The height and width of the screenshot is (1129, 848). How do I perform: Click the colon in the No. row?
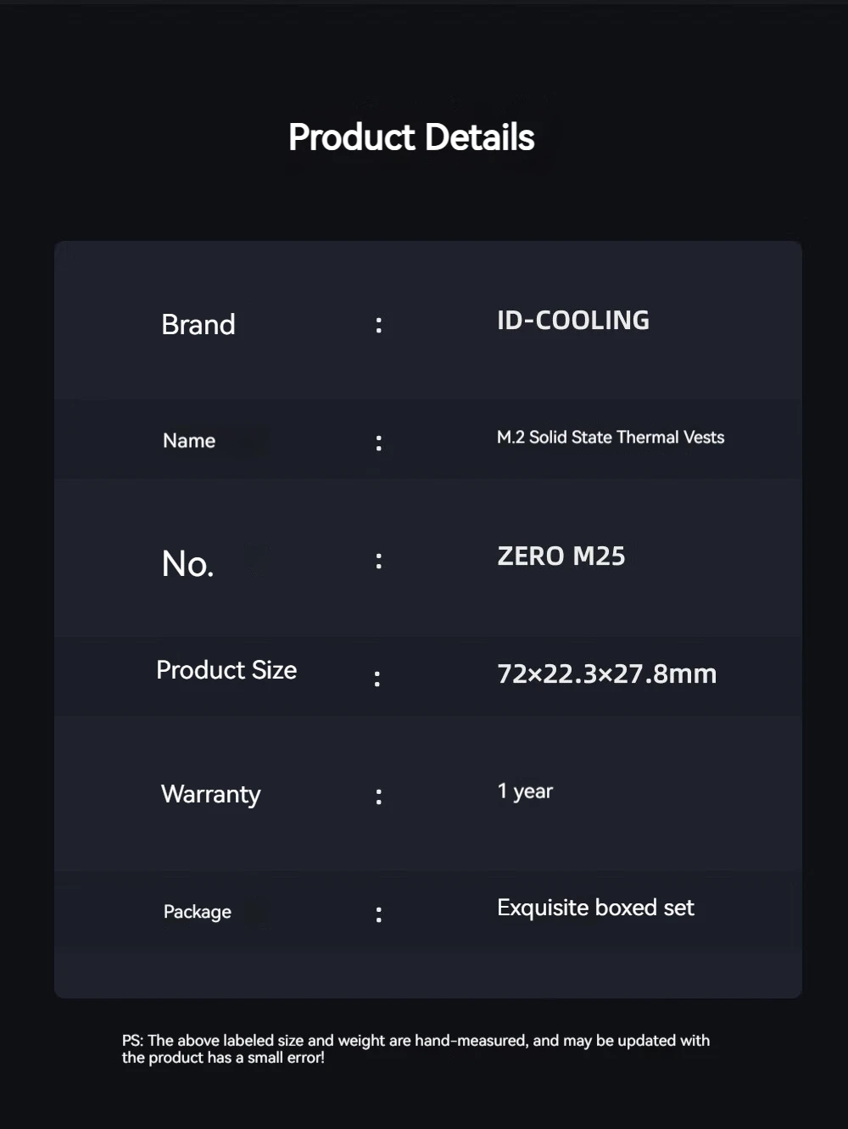coord(379,561)
